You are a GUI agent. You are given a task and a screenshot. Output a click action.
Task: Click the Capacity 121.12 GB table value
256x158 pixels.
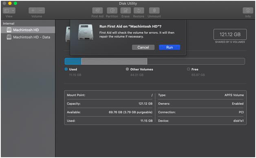click(x=145, y=104)
